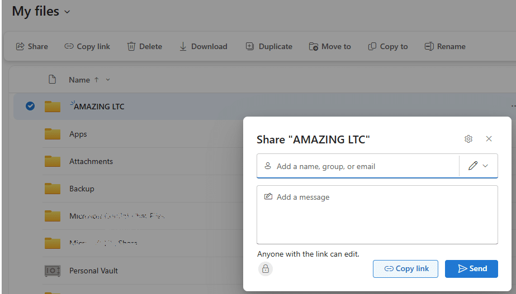Viewport: 516px width, 294px height.
Task: Click 'Anyone with the link can edit' text
Action: (309, 254)
